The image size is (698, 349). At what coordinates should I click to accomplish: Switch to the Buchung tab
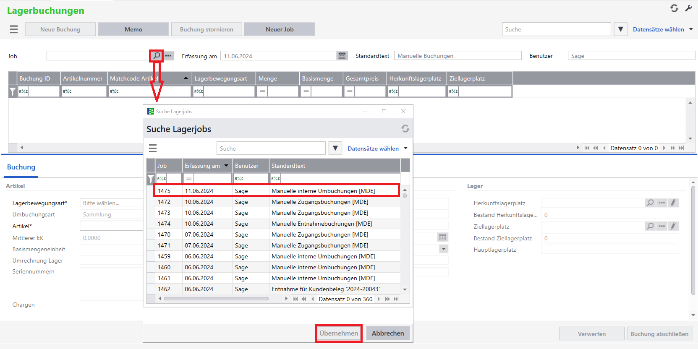coord(21,167)
